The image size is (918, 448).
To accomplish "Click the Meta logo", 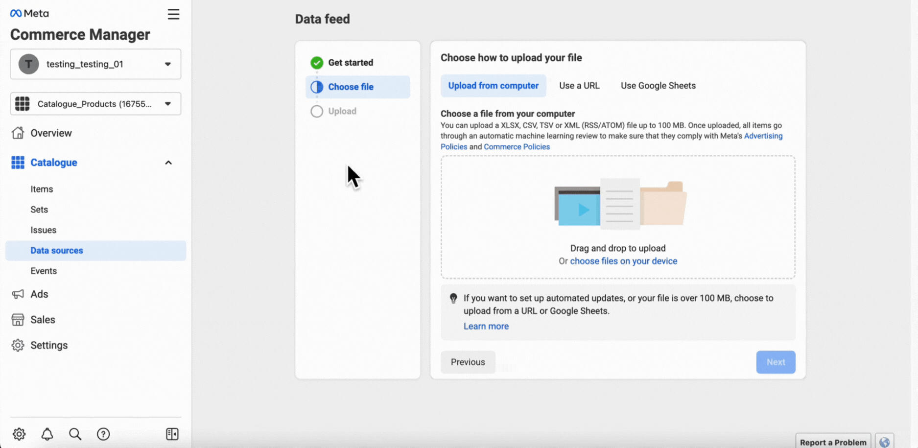I will (x=29, y=13).
